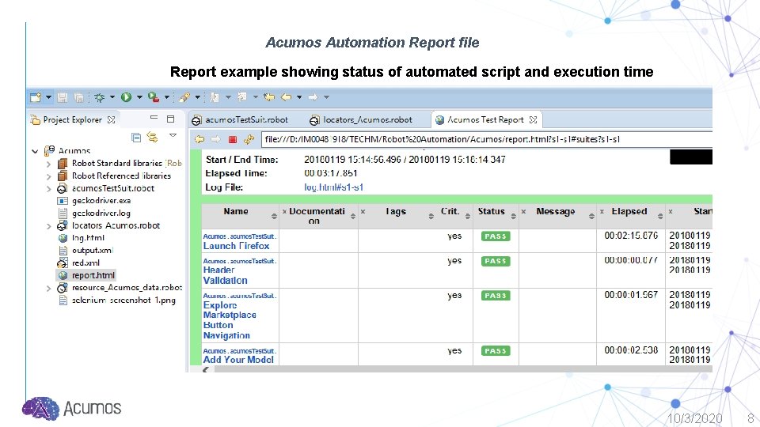The height and width of the screenshot is (427, 760).
Task: Open the New wizard dropdown arrow
Action: [x=48, y=97]
